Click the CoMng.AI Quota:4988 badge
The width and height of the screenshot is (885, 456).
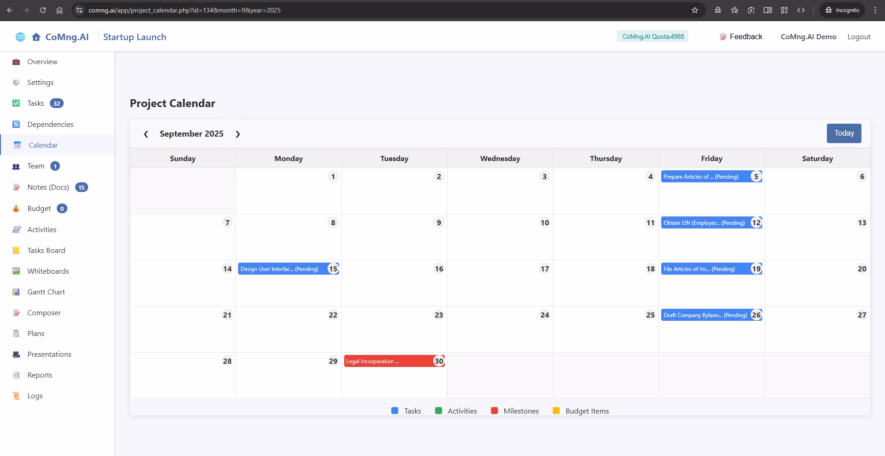[x=652, y=36]
